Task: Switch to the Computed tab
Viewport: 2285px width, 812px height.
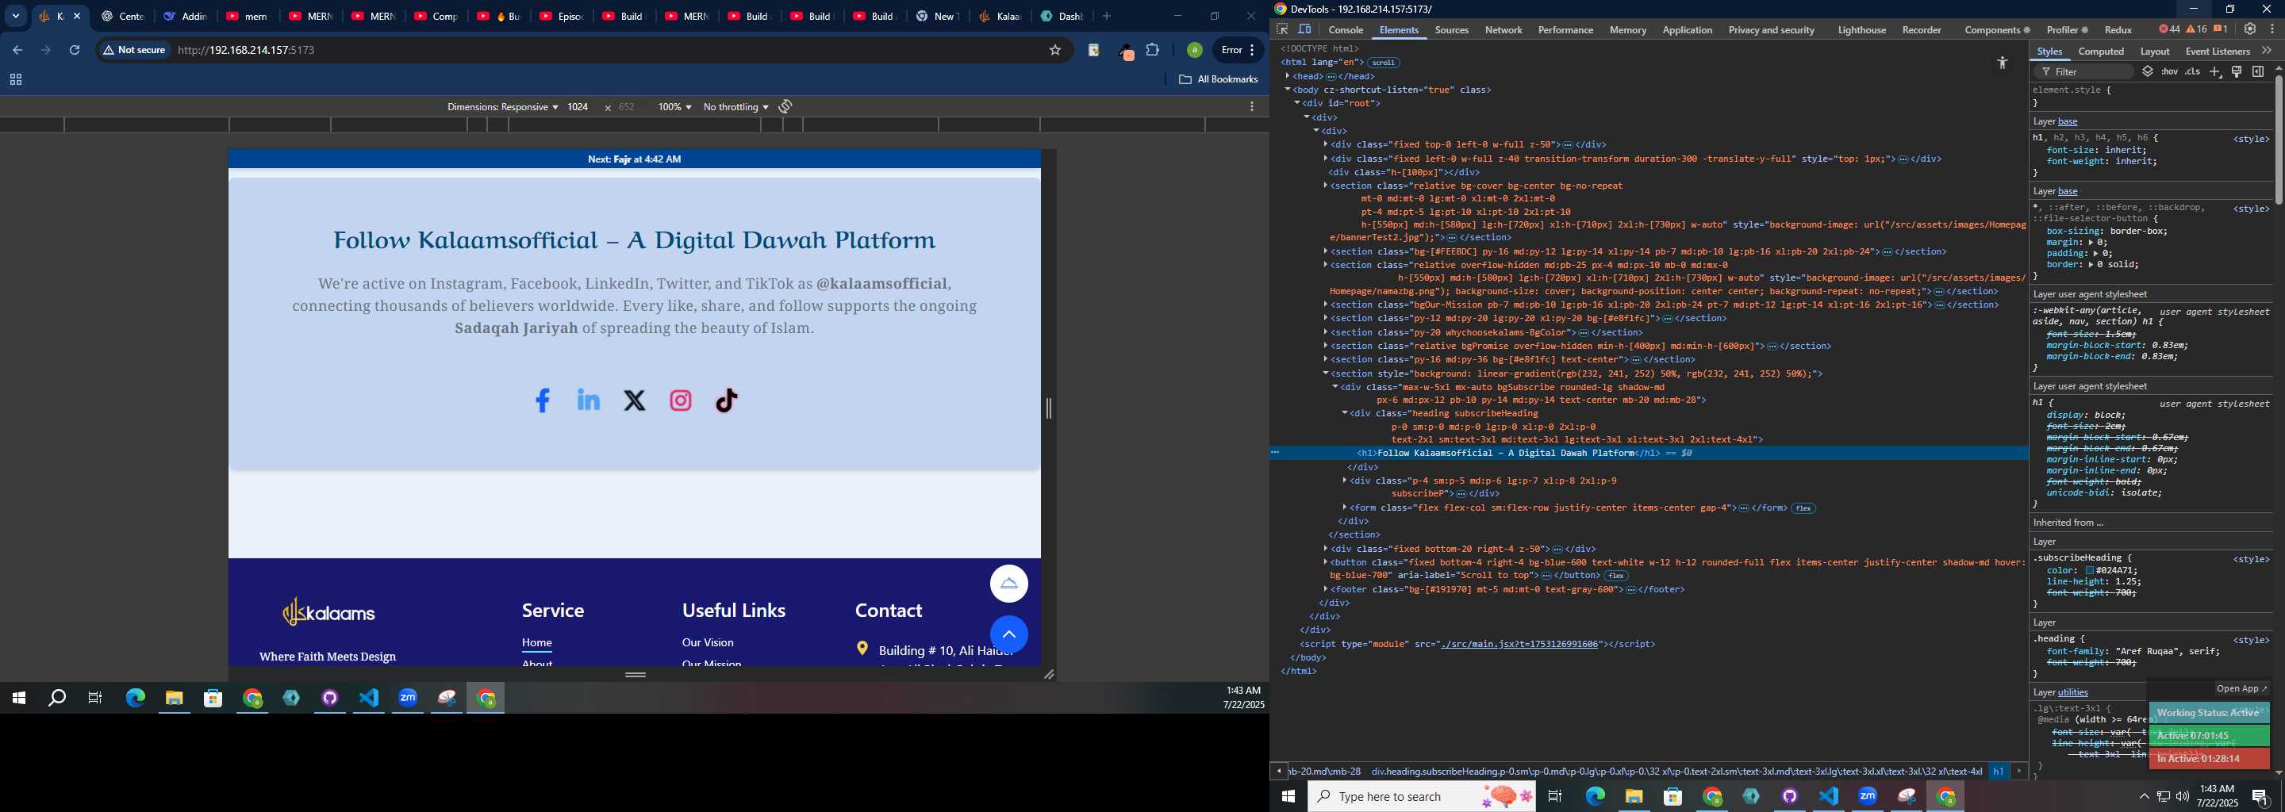Action: click(x=2102, y=52)
